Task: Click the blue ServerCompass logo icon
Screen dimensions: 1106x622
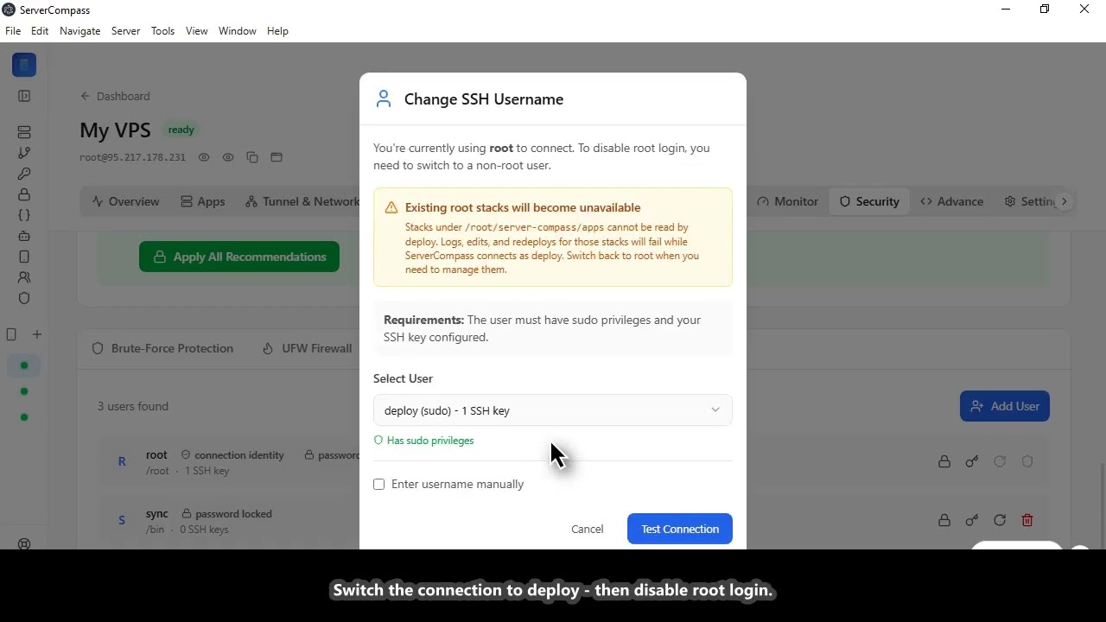Action: coord(24,65)
